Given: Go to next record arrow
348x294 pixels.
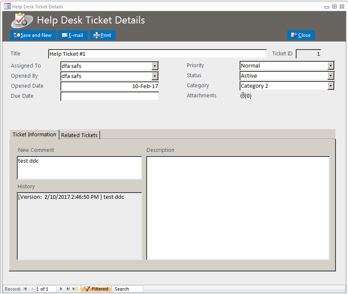Looking at the screenshot, I should pos(61,289).
